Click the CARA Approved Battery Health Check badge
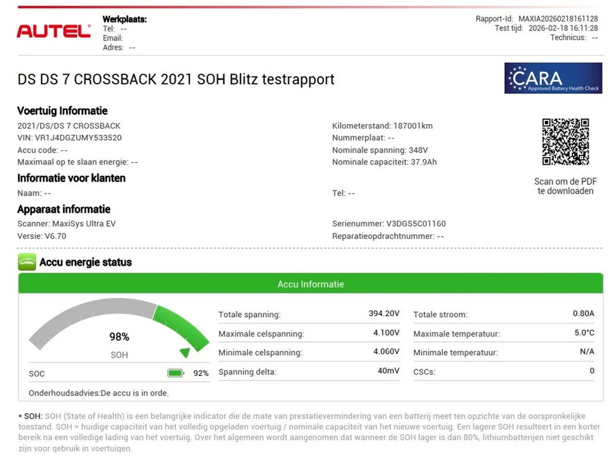608x456 pixels. [553, 78]
